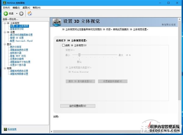Click the vertical scrollbar thumb
This screenshot has width=183, height=135.
[x=180, y=60]
